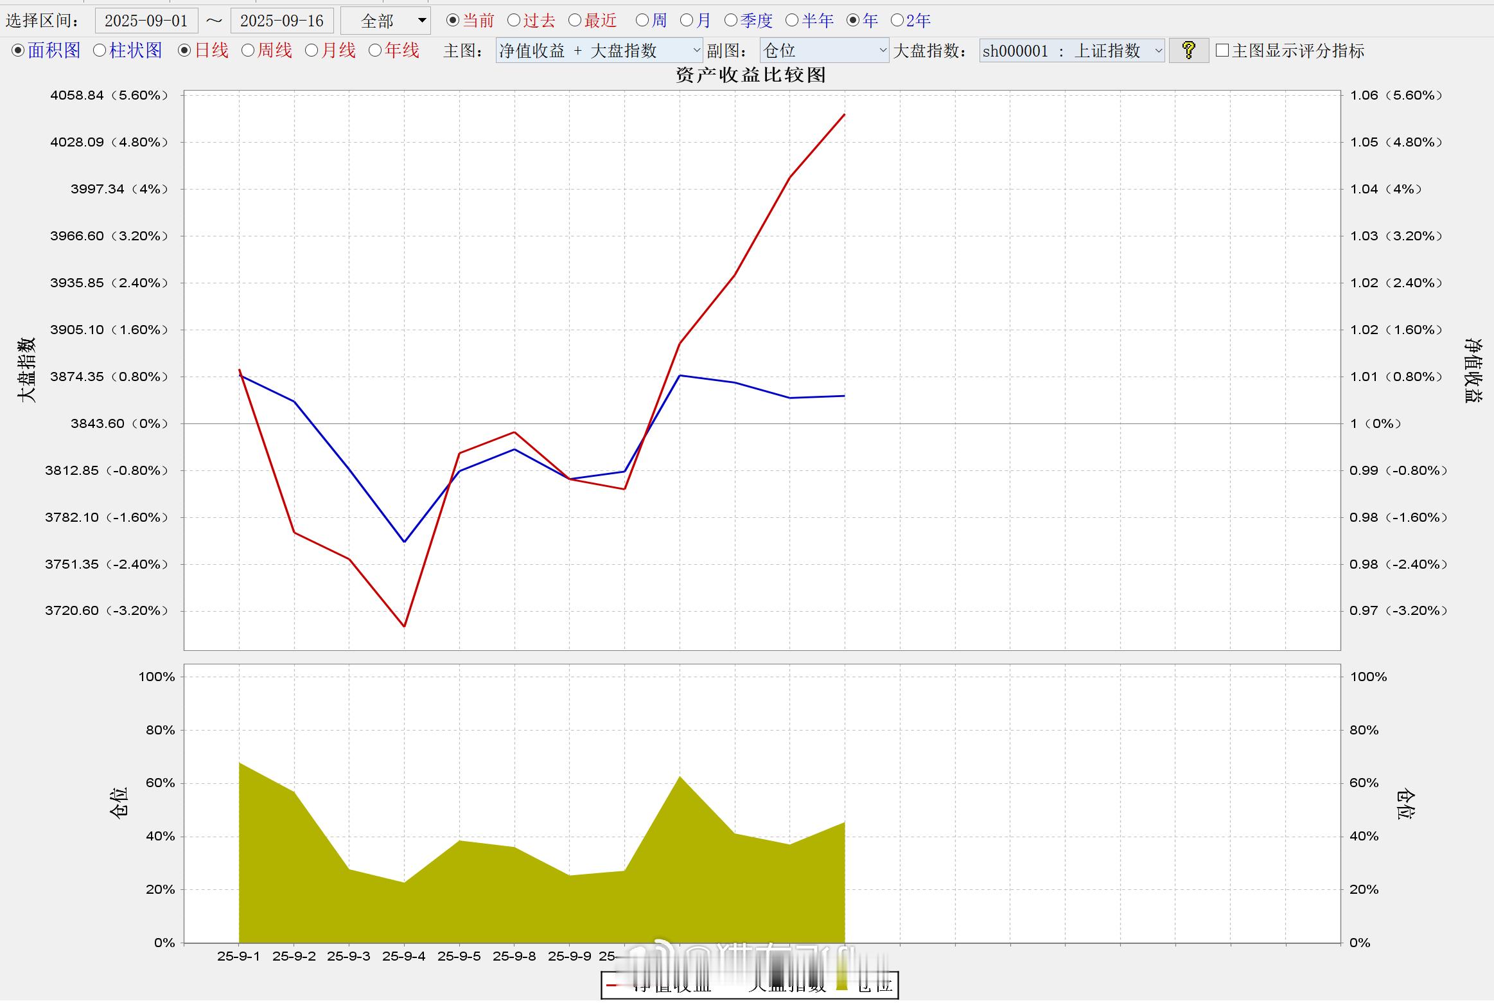Click the 资产收益比较图 chart title
1494x1003 pixels.
pyautogui.click(x=751, y=75)
